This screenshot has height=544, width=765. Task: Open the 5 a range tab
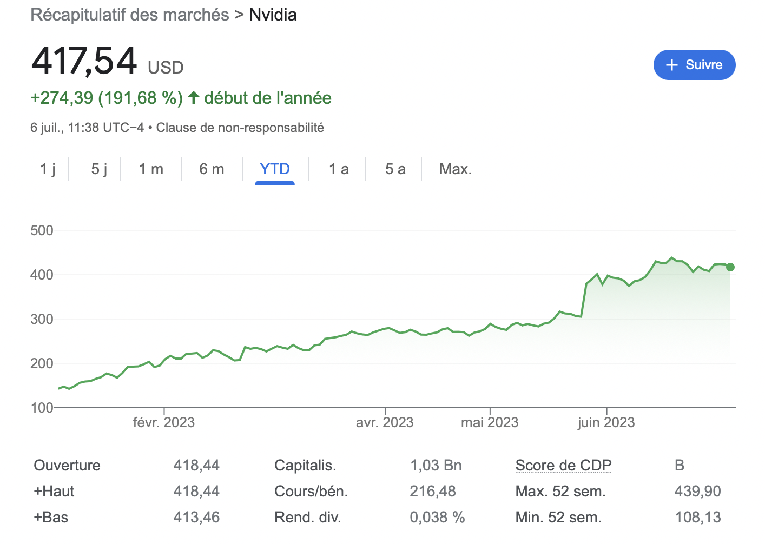[x=395, y=169]
